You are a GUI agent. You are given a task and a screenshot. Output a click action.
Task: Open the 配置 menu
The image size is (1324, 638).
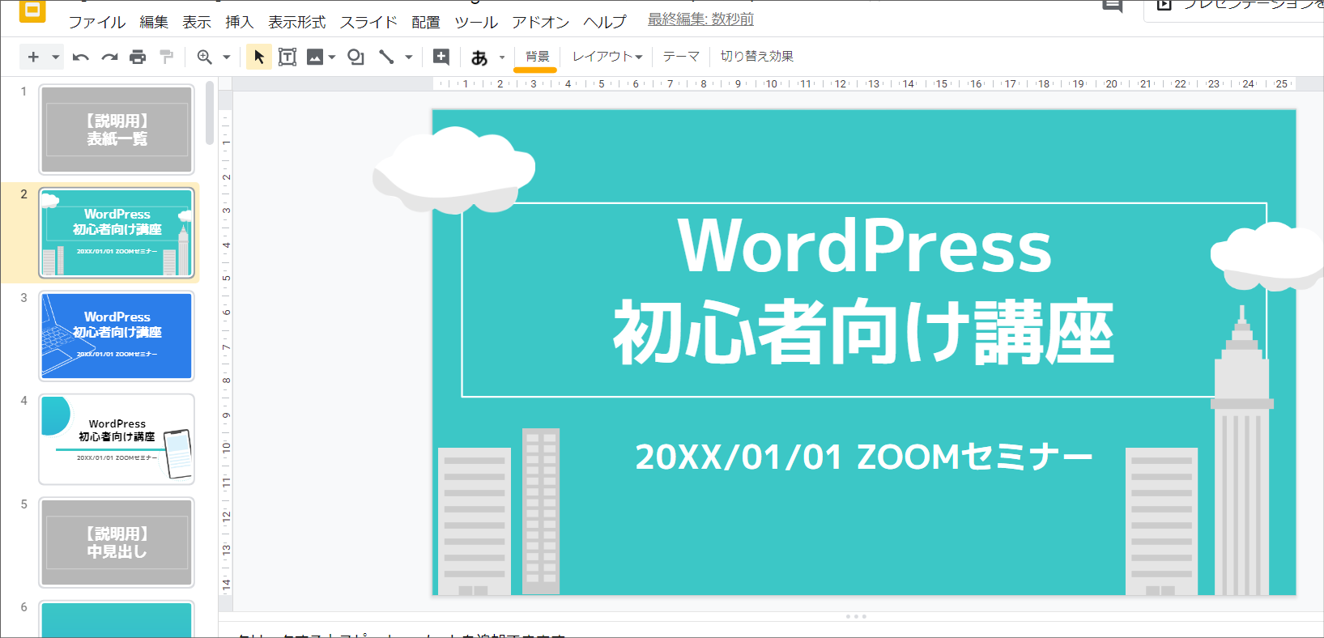point(425,22)
